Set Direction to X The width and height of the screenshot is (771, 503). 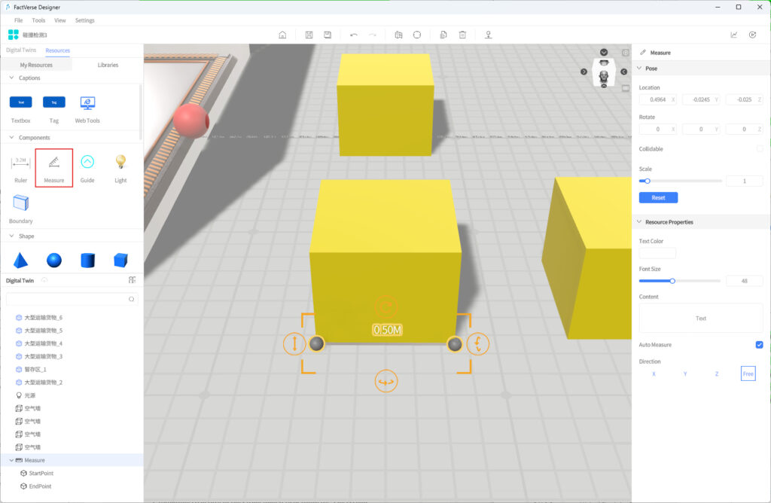[654, 374]
